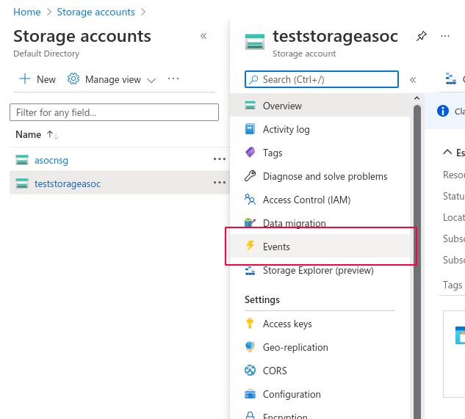Click the storage explorer toolbar icon at top right
The width and height of the screenshot is (465, 419).
451,79
